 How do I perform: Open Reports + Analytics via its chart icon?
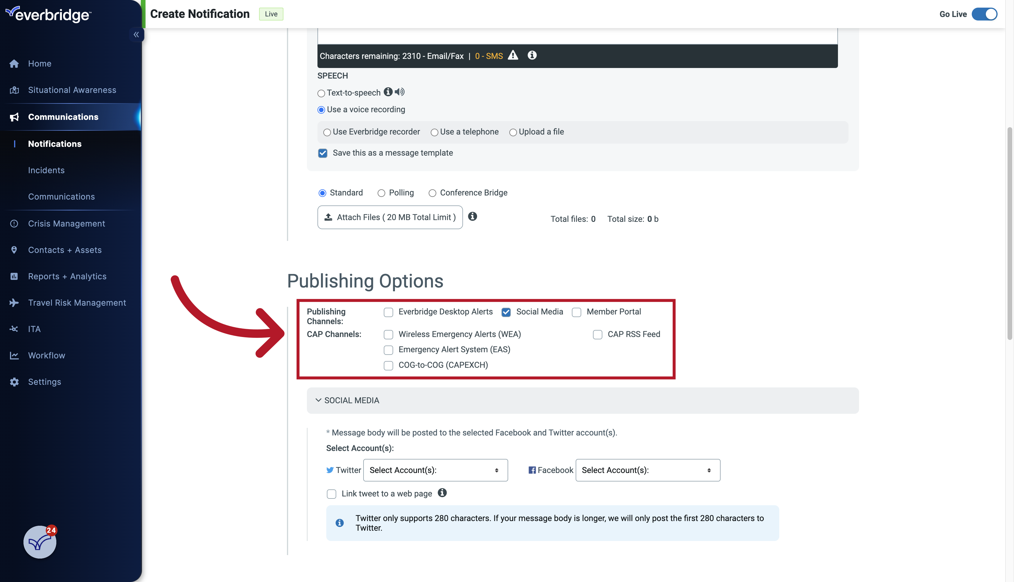14,276
